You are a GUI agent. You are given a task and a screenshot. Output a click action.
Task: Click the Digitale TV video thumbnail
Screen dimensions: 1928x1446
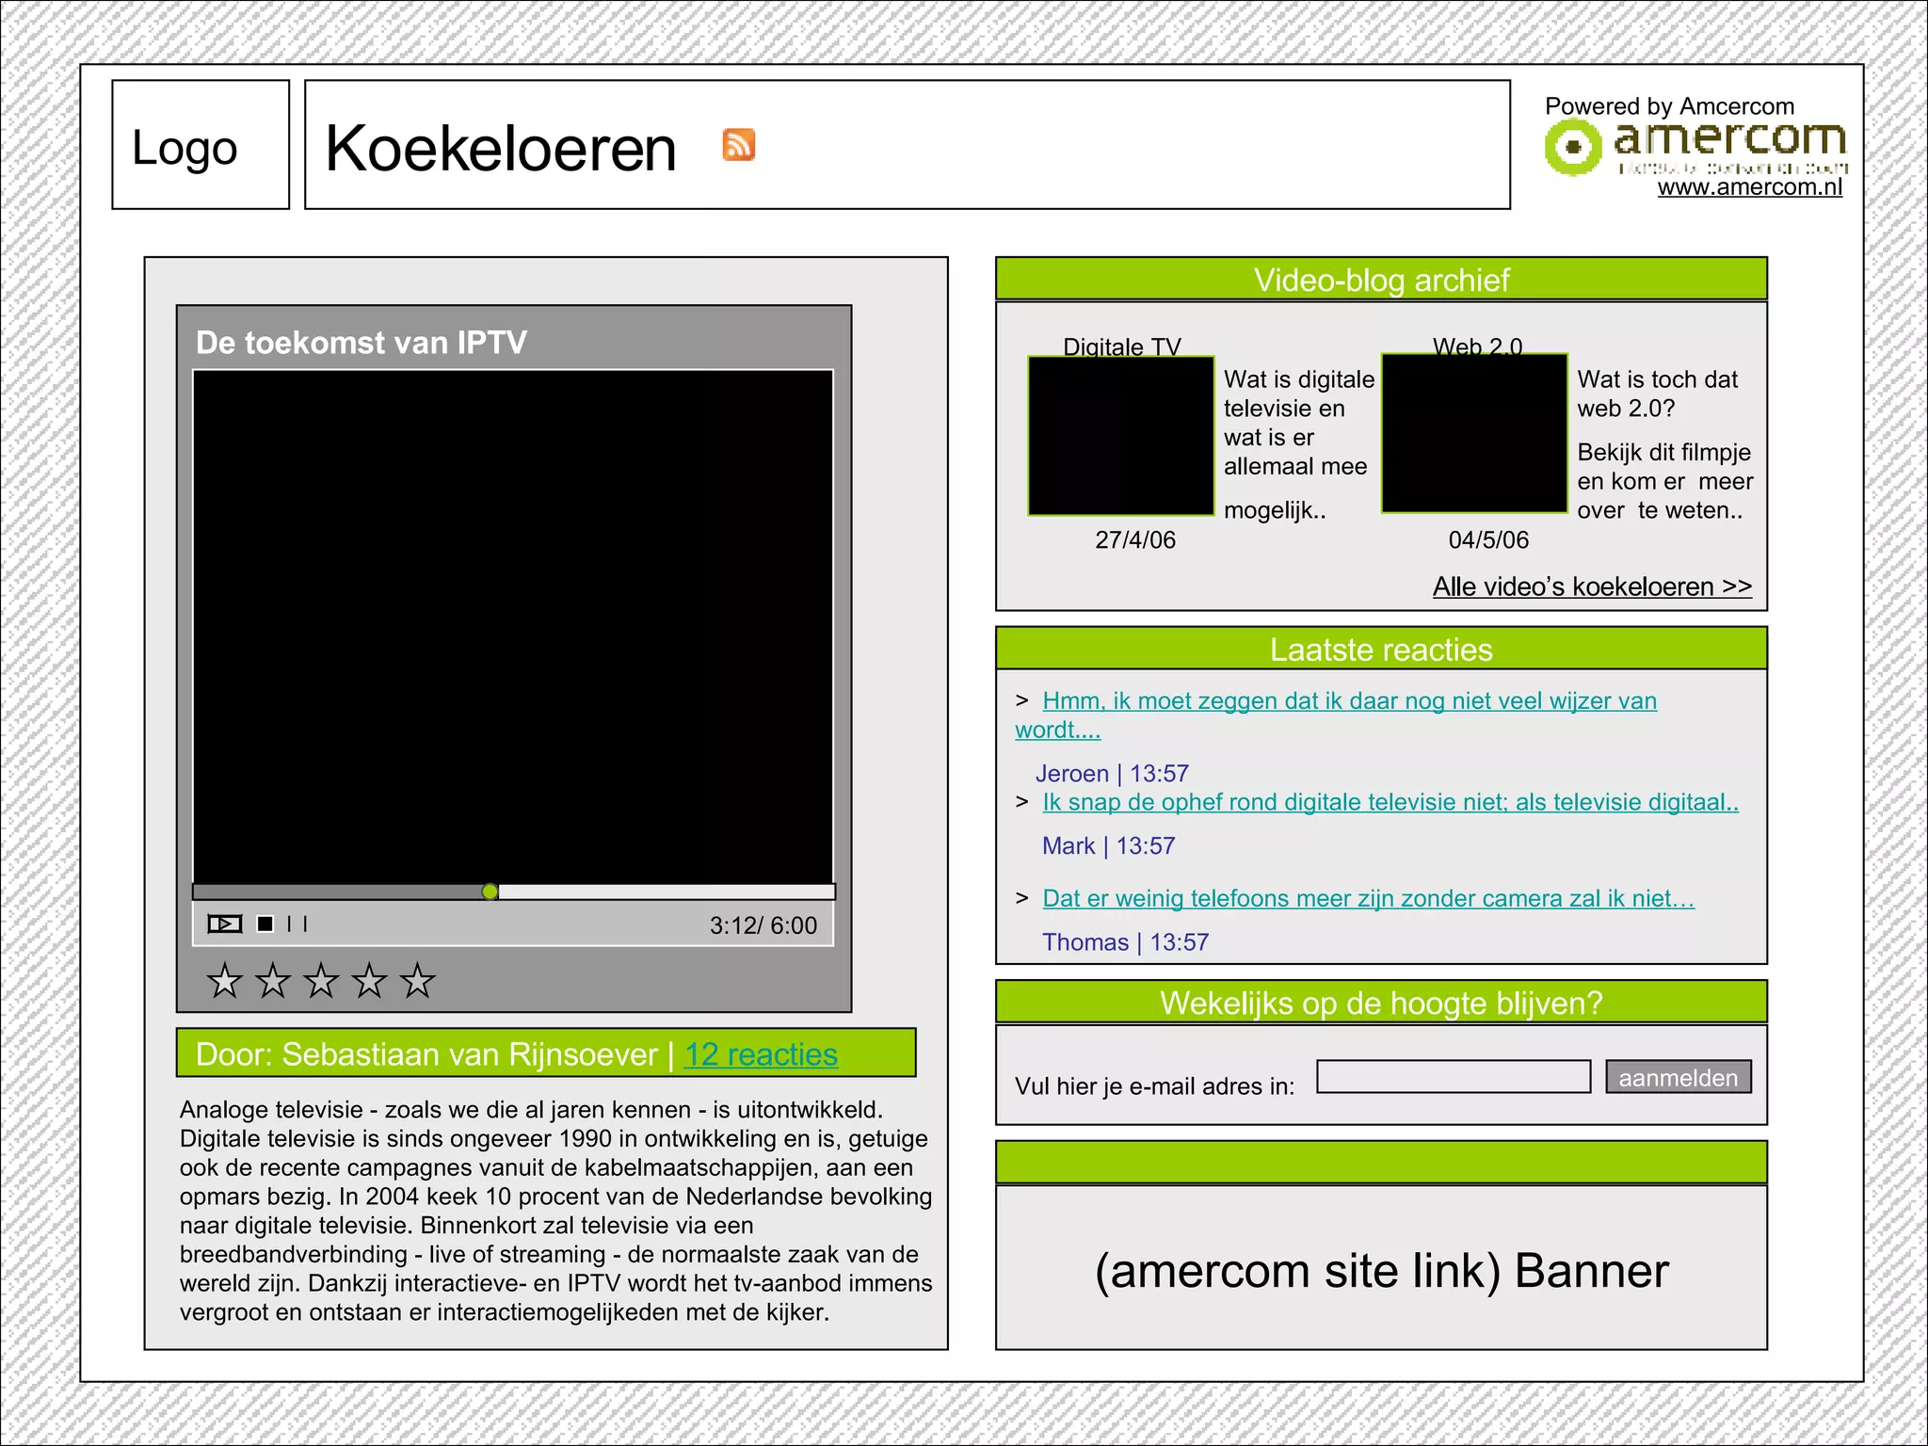[x=1120, y=436]
